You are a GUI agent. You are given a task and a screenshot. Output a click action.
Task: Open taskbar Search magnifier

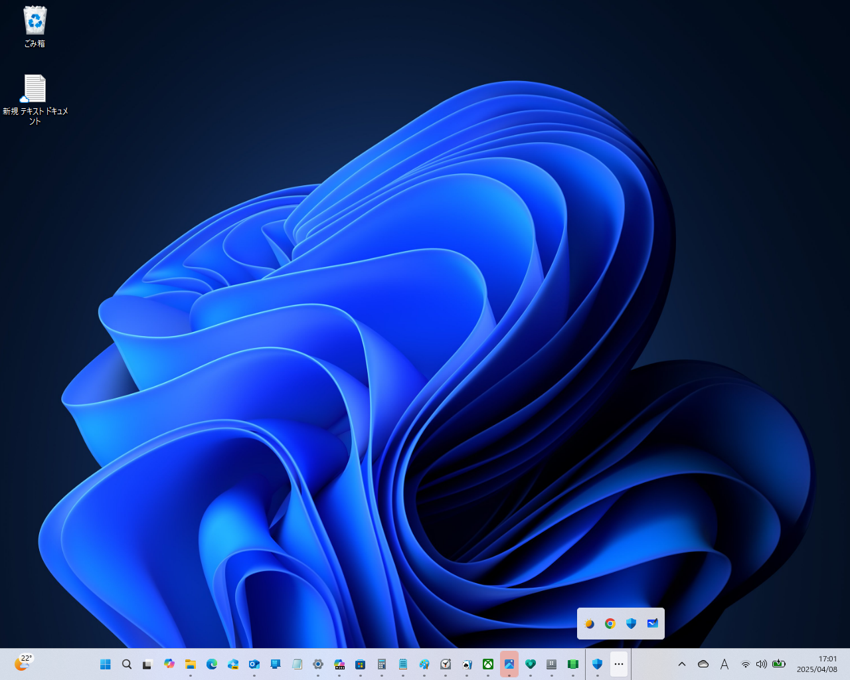pos(127,664)
